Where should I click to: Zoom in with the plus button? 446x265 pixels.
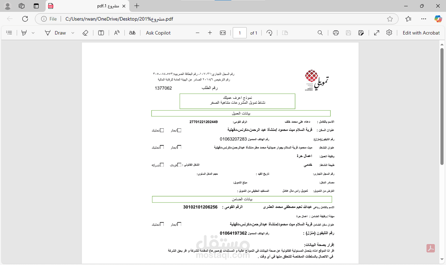pyautogui.click(x=210, y=33)
